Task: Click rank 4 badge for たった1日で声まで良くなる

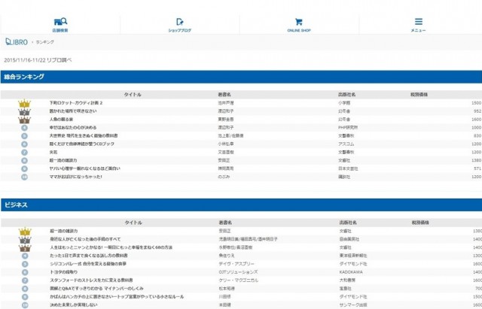Action: click(24, 255)
